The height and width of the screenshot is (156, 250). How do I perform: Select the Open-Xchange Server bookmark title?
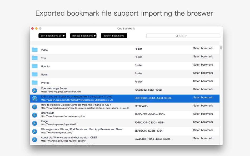(x=54, y=88)
